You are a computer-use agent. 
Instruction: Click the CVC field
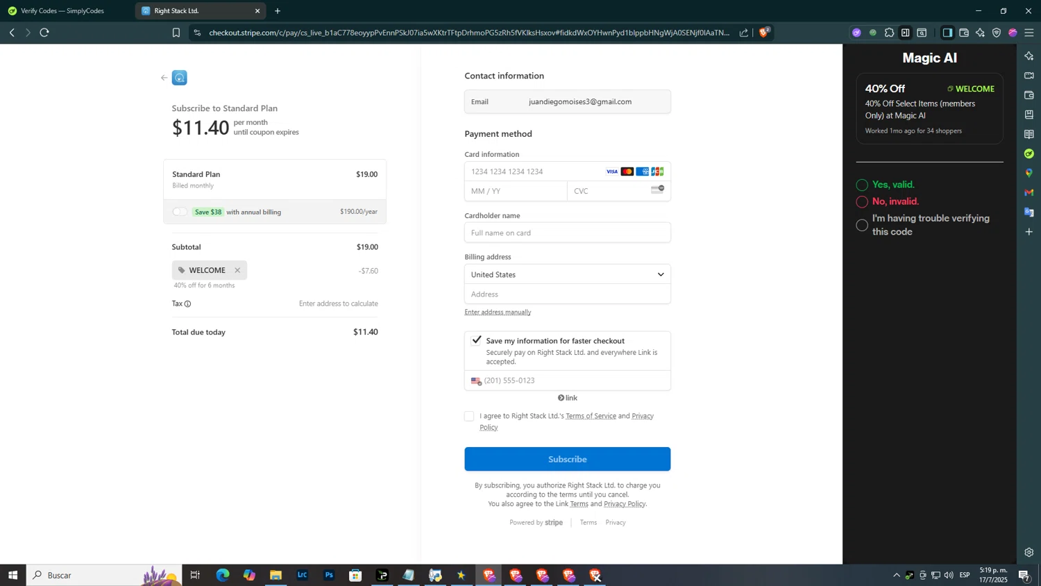(x=618, y=191)
